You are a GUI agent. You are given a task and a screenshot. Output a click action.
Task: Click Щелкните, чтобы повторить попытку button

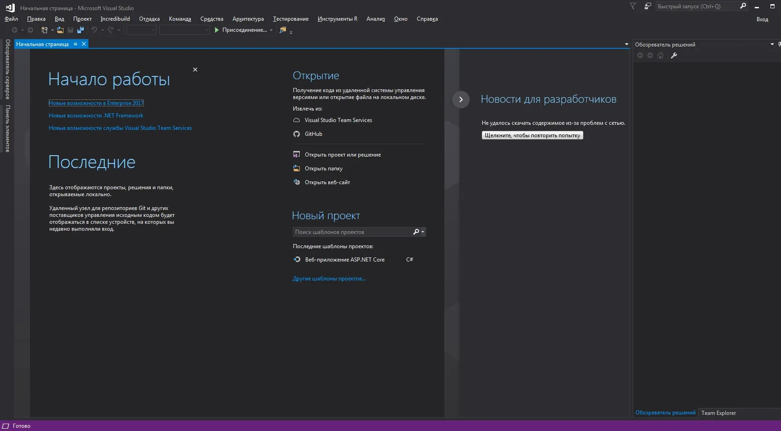532,135
